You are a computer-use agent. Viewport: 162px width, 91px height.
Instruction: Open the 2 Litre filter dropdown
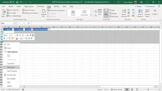coord(32,29)
